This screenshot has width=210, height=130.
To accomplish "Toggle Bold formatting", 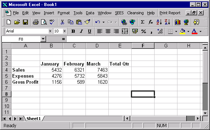I will click(73, 31).
